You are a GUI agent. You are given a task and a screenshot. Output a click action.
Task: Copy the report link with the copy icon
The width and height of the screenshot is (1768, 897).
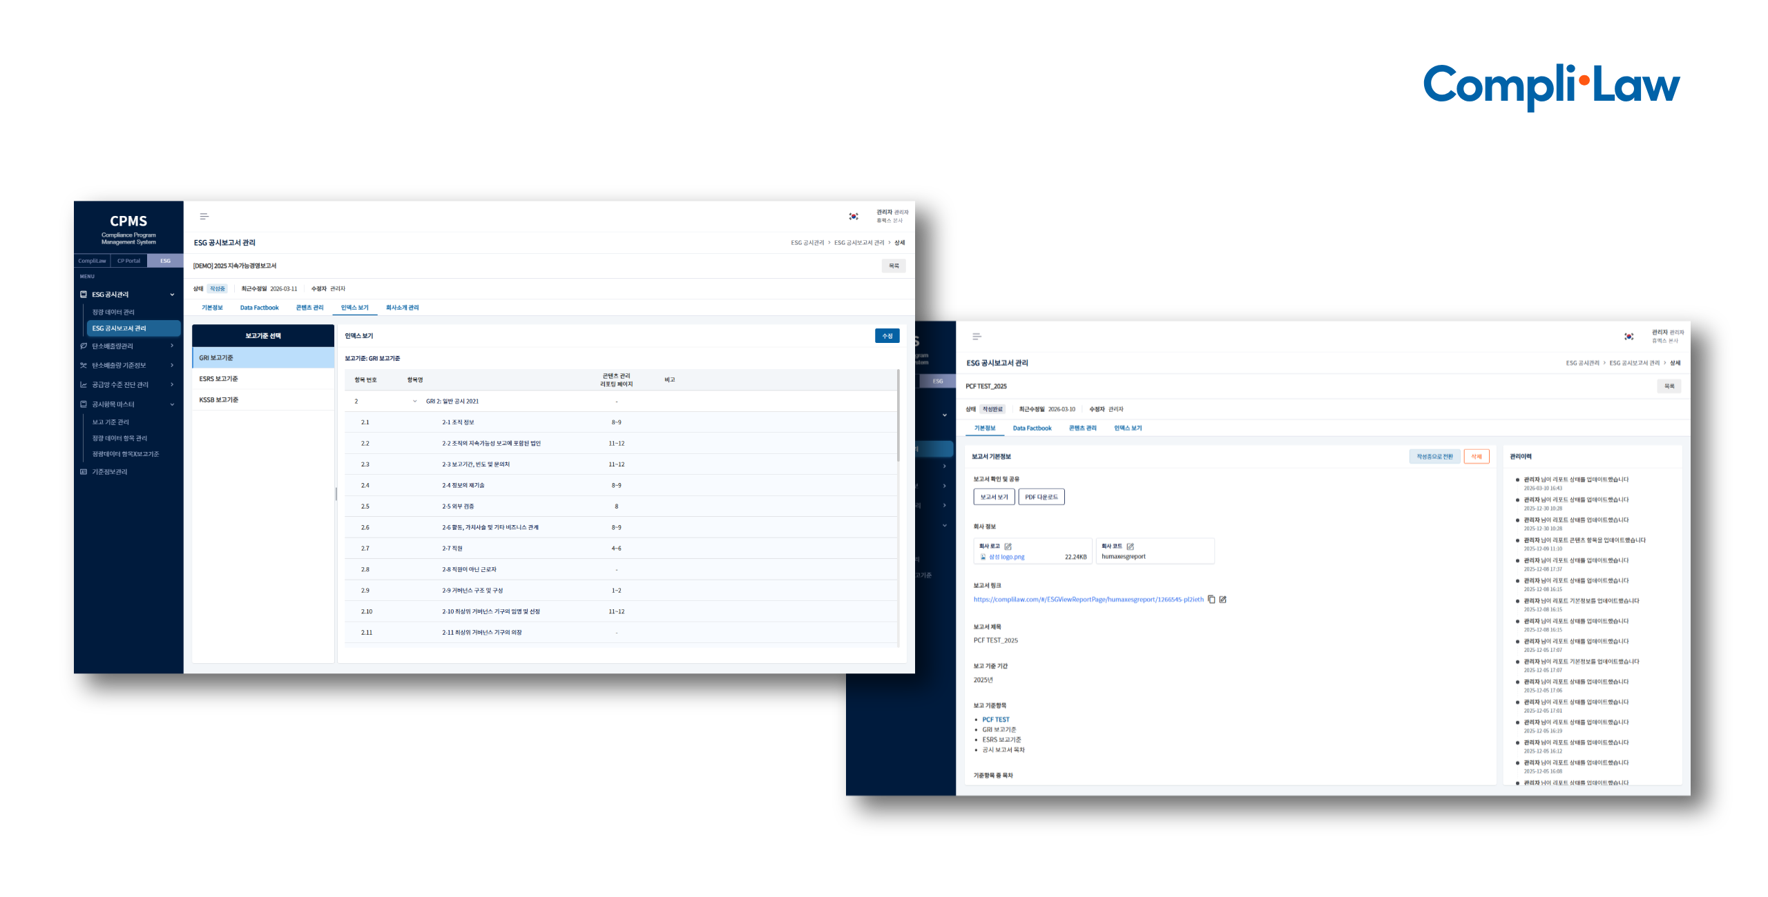click(1211, 600)
